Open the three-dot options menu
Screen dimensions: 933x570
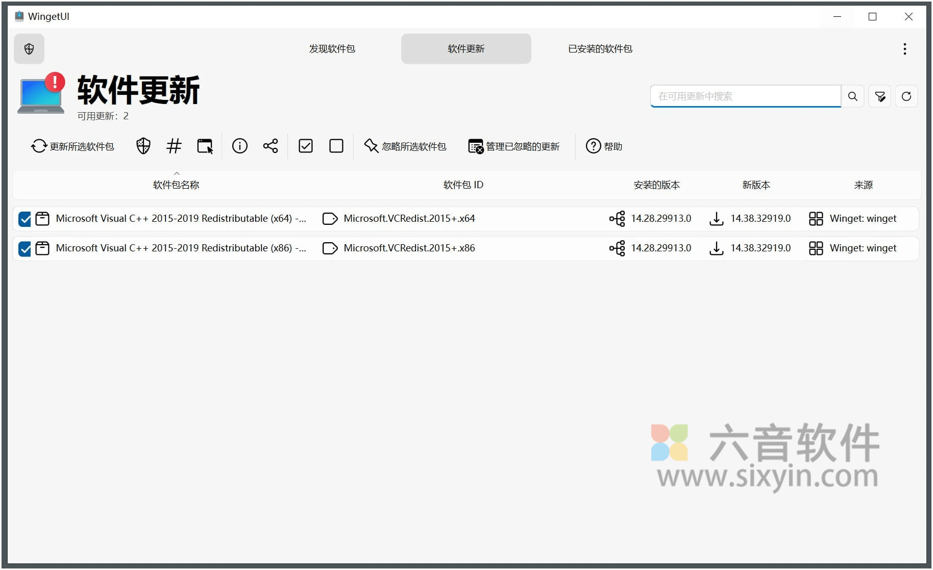tap(904, 48)
